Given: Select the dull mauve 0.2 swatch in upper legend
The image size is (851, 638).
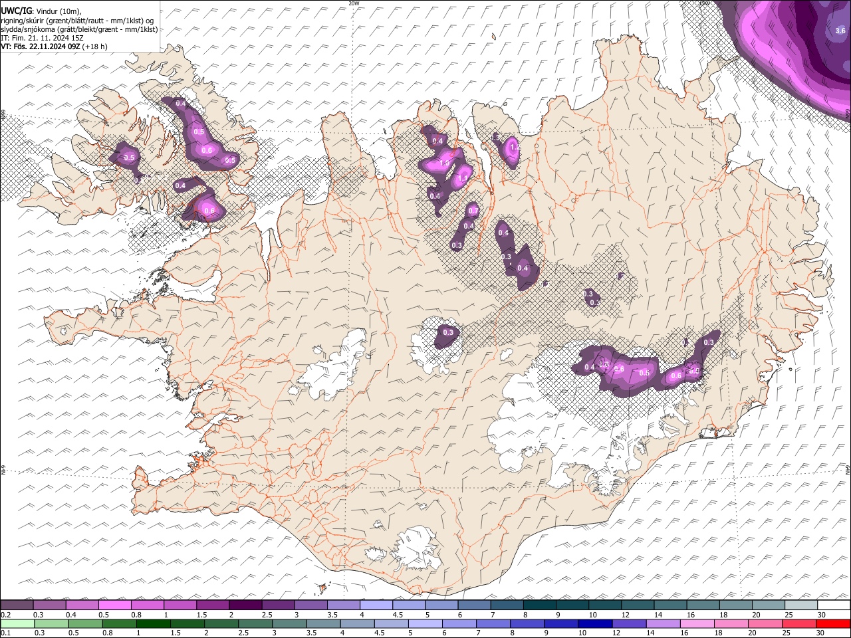Looking at the screenshot, I should pyautogui.click(x=17, y=605).
